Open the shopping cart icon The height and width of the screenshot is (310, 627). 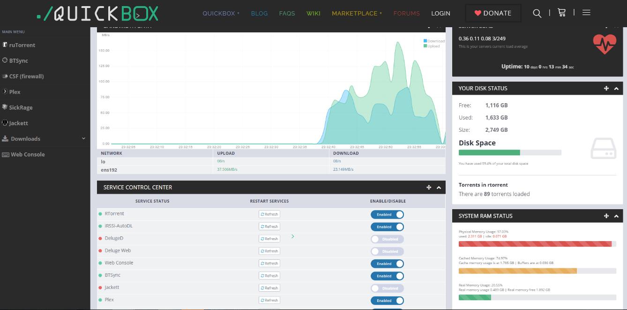point(561,13)
